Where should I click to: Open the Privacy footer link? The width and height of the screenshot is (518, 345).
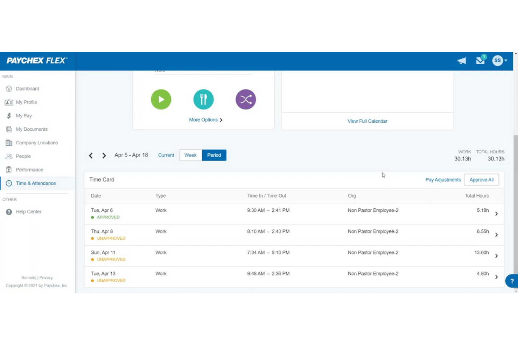pyautogui.click(x=46, y=278)
